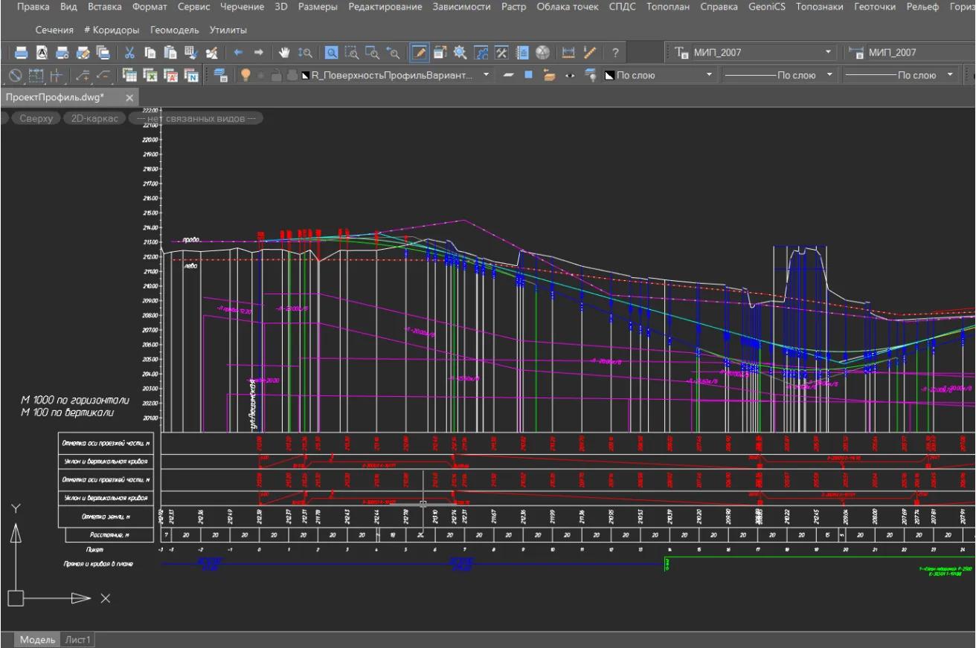Select the Pan hand tool
The height and width of the screenshot is (648, 976).
284,53
